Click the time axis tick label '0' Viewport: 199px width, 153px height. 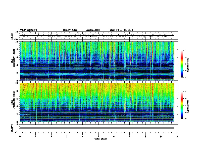(x=20, y=136)
